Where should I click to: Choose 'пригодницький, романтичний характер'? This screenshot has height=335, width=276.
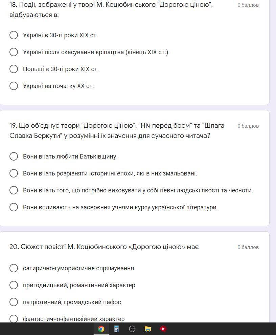pyautogui.click(x=14, y=285)
